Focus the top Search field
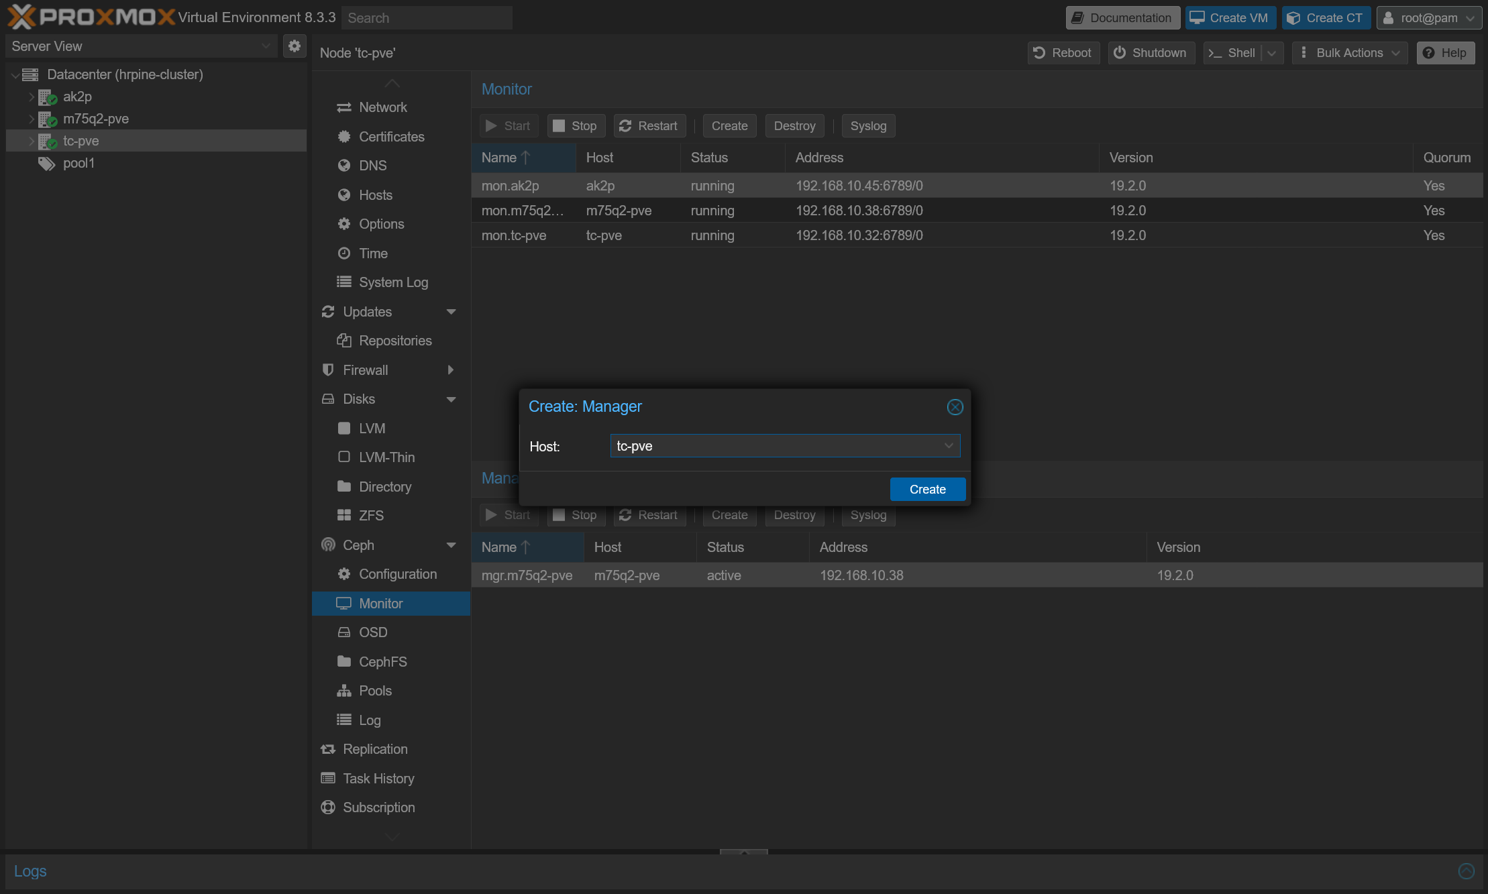 pyautogui.click(x=427, y=18)
